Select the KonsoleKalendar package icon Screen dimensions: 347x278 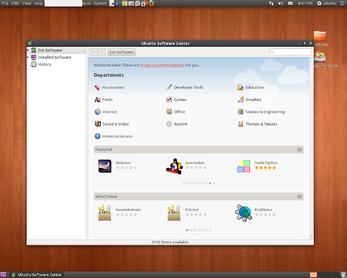[105, 213]
